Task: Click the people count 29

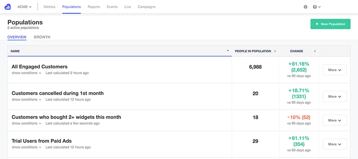Action: (x=255, y=141)
